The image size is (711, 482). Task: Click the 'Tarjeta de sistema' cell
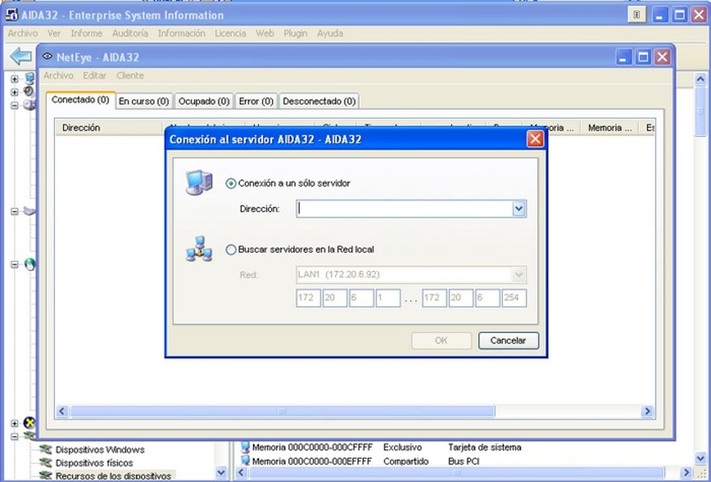tap(484, 447)
